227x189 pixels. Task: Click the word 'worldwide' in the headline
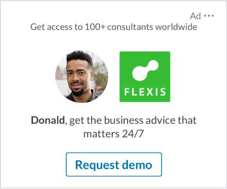click(176, 27)
